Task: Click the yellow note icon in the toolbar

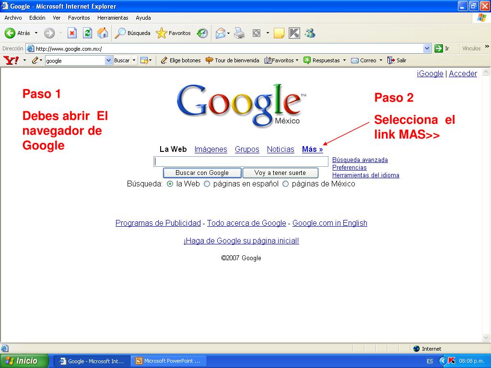Action: 279,33
